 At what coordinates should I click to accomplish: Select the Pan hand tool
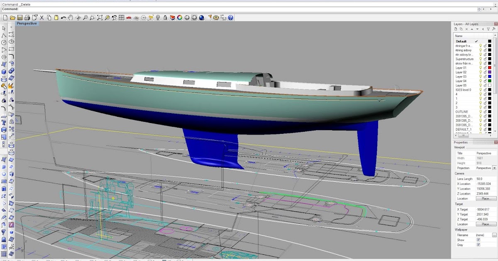pyautogui.click(x=71, y=18)
